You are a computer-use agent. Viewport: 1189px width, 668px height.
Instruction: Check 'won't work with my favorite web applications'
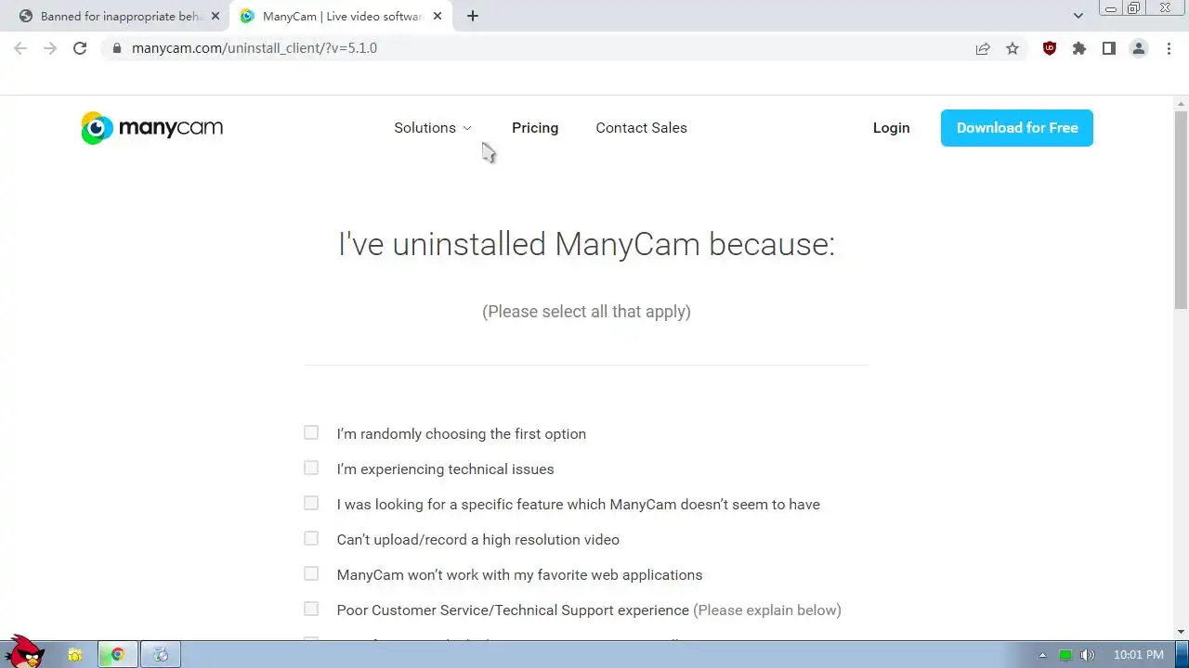pos(311,573)
